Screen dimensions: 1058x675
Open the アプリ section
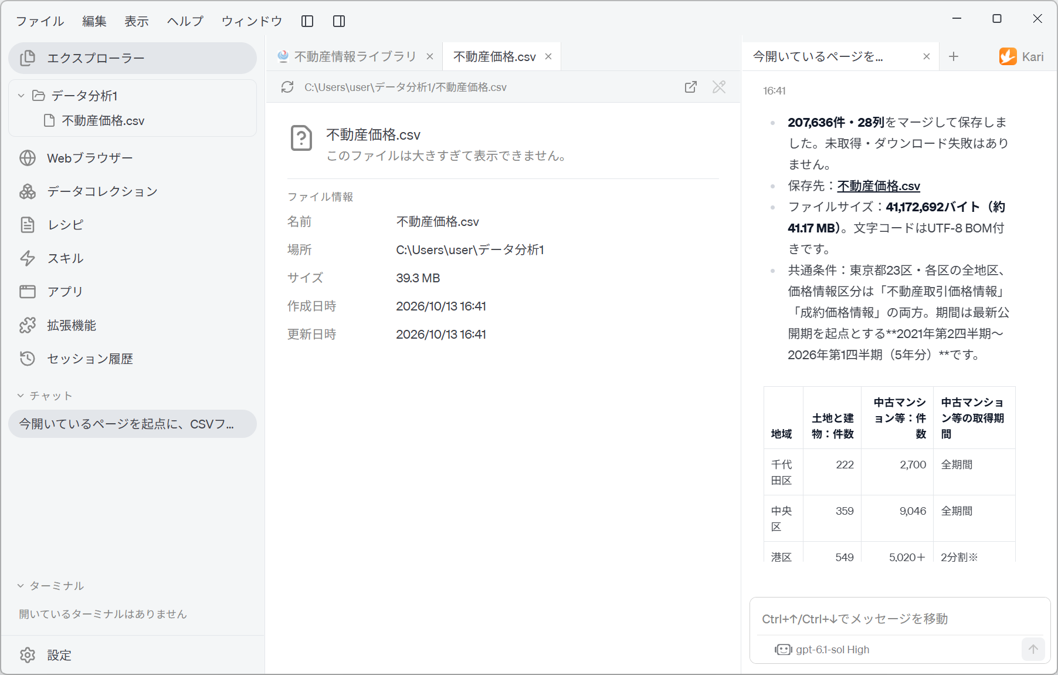tap(133, 292)
